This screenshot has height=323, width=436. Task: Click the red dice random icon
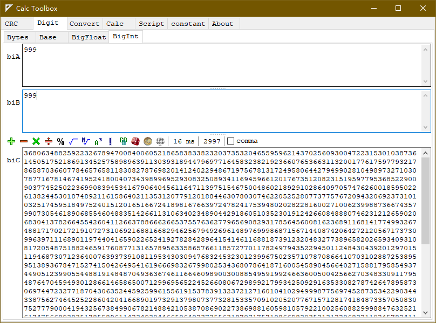135,141
